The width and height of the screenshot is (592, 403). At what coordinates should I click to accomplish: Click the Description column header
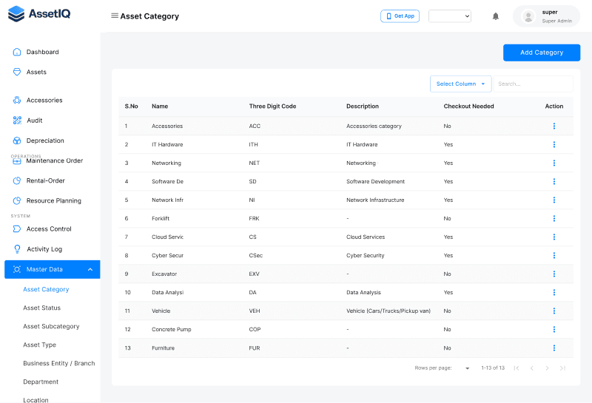point(363,106)
